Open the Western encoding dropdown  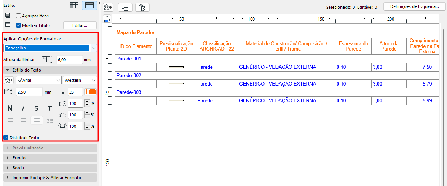(80, 80)
